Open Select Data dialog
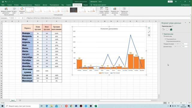The image size is (192, 108). pos(107,10)
